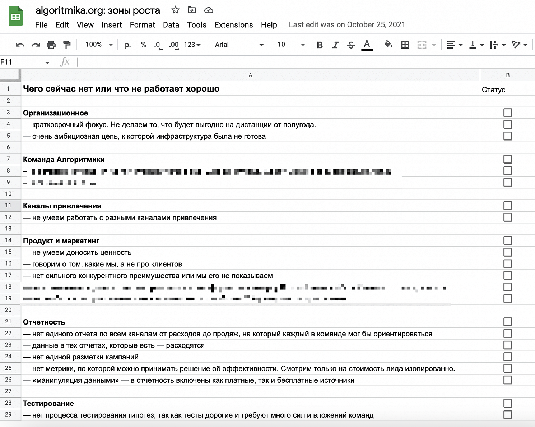Check the Команда Алгоритмики checkbox

pyautogui.click(x=508, y=159)
